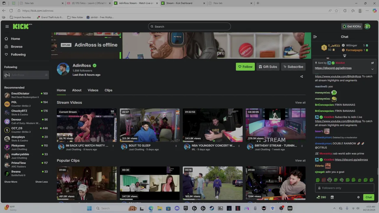This screenshot has height=213, width=379.
Task: Refresh the browser page
Action: tap(11, 11)
